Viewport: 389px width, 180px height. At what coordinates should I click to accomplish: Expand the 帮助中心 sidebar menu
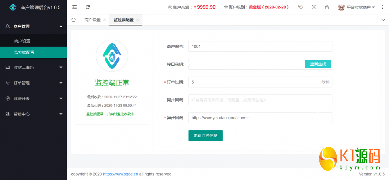tap(33, 114)
